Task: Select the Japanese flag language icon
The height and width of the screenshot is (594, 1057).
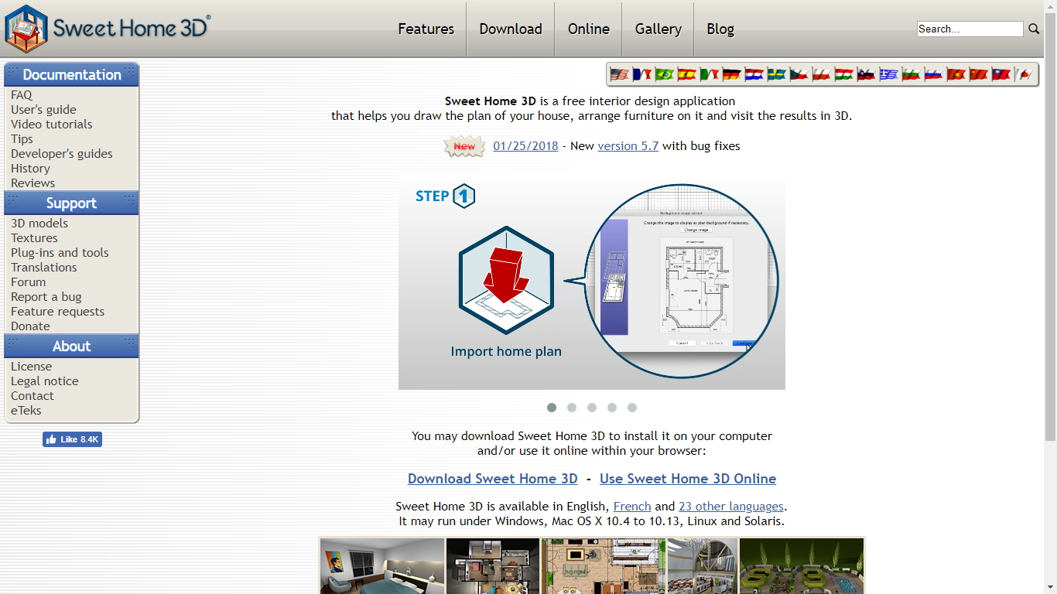Action: 1023,75
